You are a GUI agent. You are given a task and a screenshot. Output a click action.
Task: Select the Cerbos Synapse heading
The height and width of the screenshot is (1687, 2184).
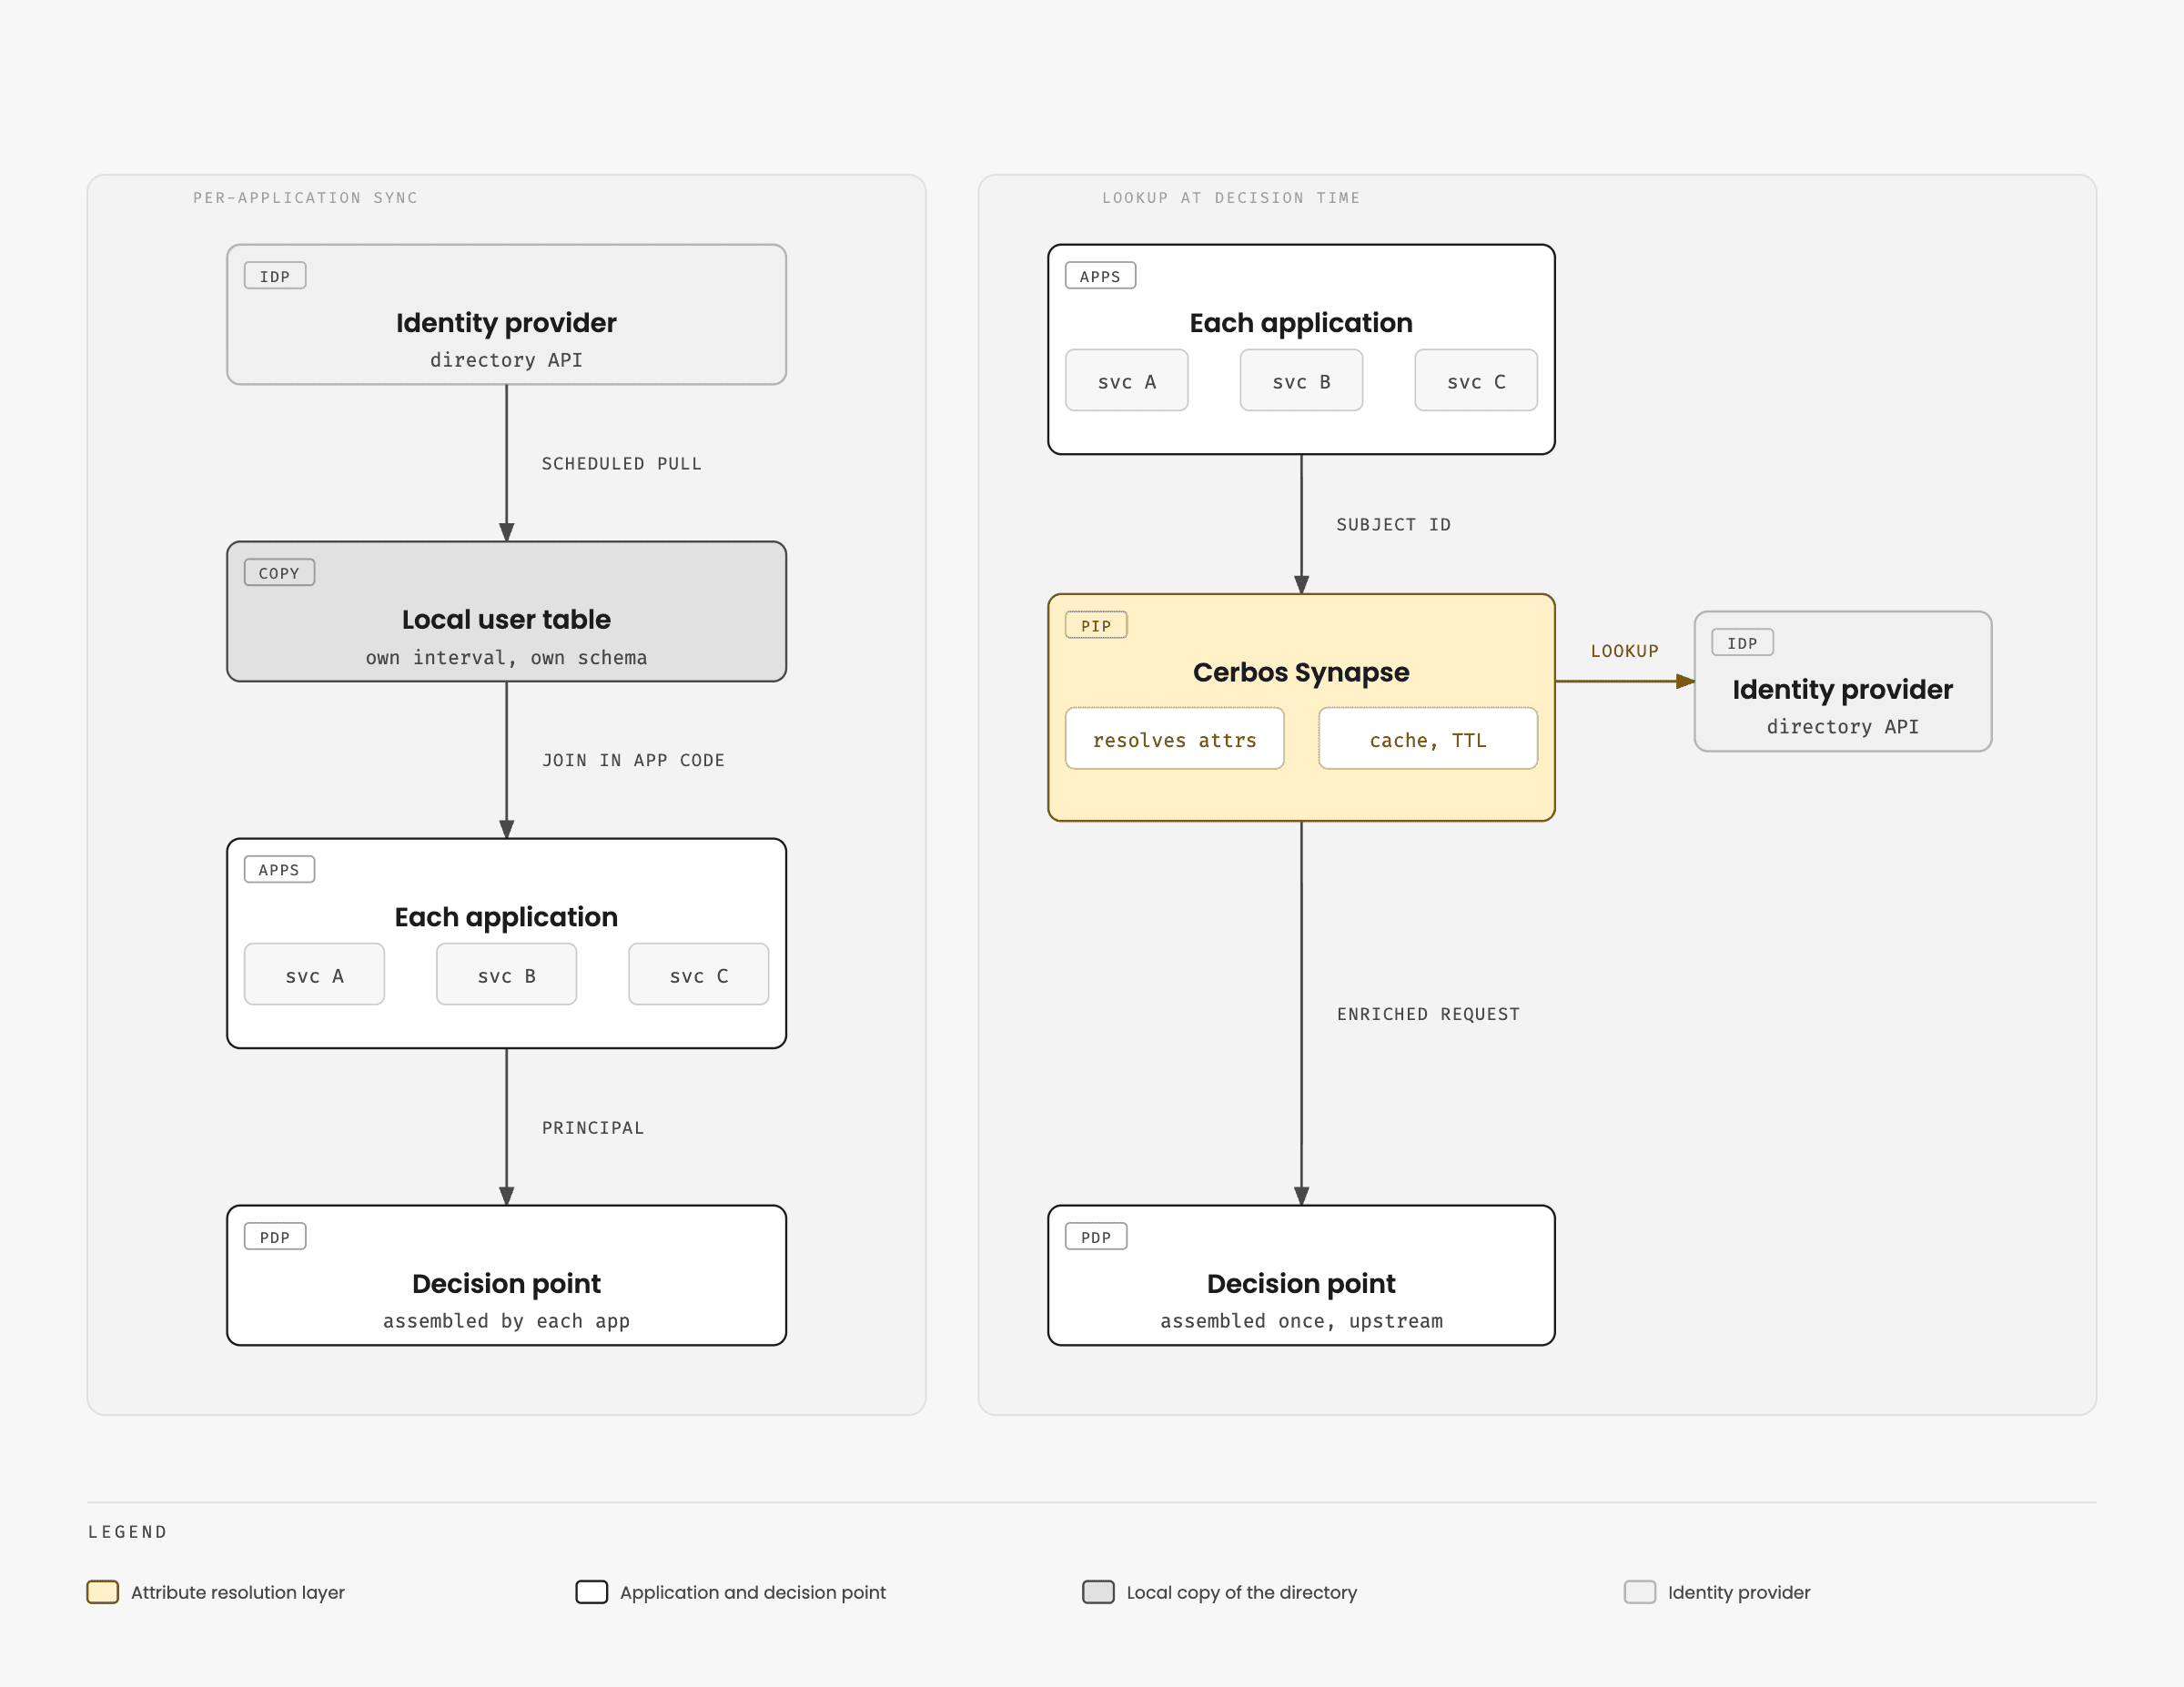coord(1301,672)
